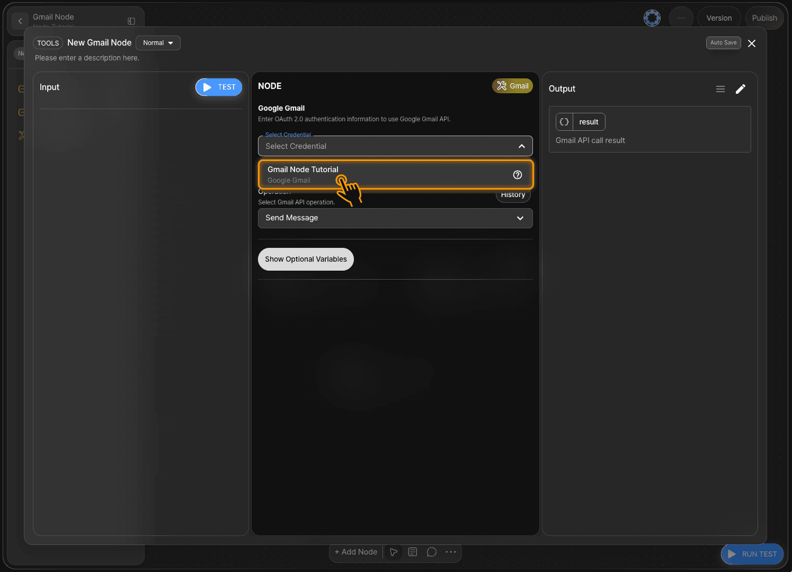This screenshot has height=572, width=792.
Task: Open the Normal mode dropdown
Action: click(158, 43)
